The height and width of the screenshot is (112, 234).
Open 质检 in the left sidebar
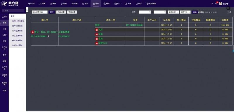coord(4,61)
